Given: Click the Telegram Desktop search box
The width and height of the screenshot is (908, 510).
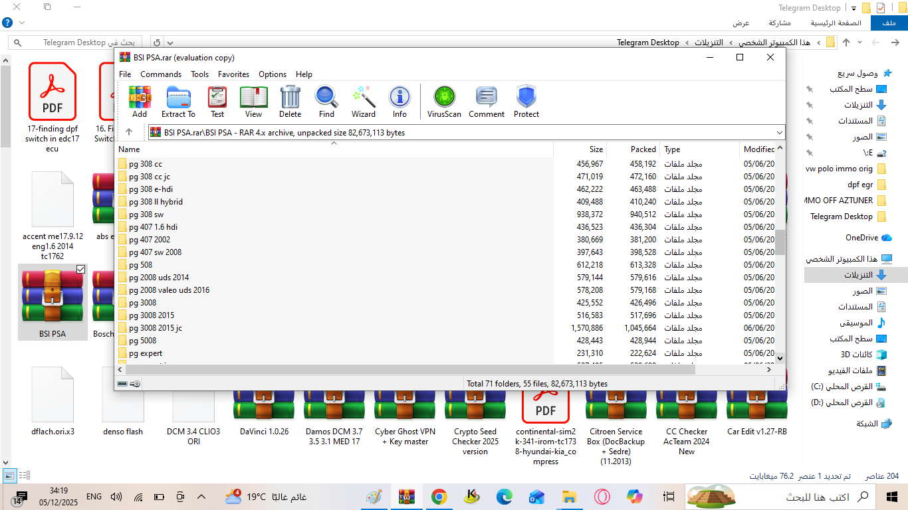Looking at the screenshot, I should click(x=75, y=42).
